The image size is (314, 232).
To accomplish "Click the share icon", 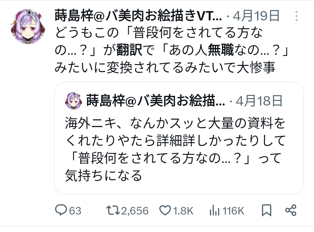I will coord(291,210).
